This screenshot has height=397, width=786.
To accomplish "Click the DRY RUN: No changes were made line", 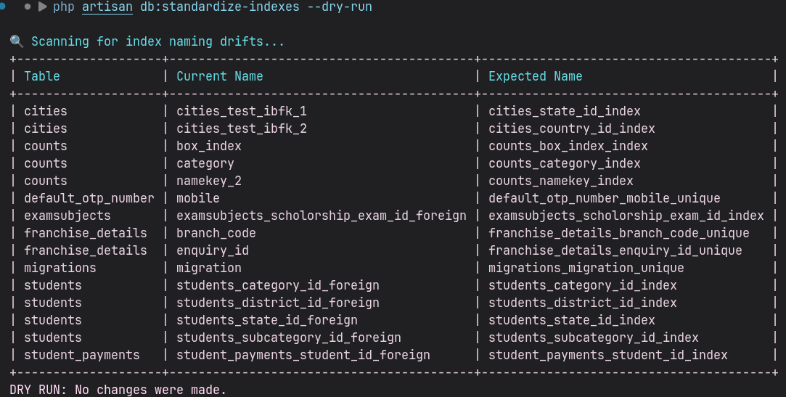I will pos(118,390).
